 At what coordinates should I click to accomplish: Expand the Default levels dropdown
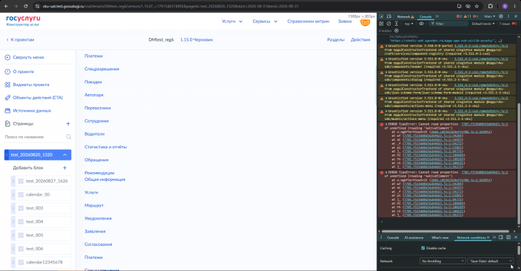click(483, 24)
